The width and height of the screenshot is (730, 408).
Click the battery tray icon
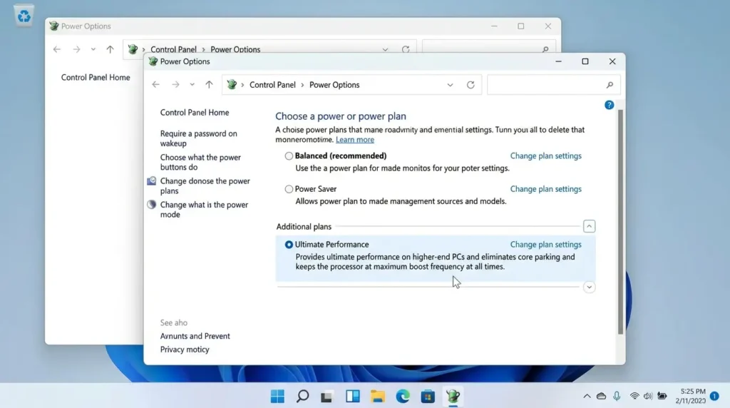[x=662, y=397]
